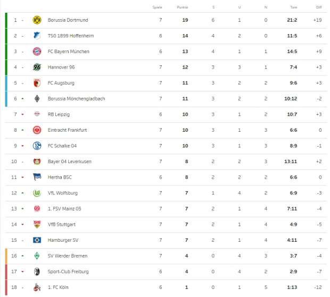This screenshot has height=297, width=330.
Task: Sort table by Tore column header
Action: click(294, 7)
